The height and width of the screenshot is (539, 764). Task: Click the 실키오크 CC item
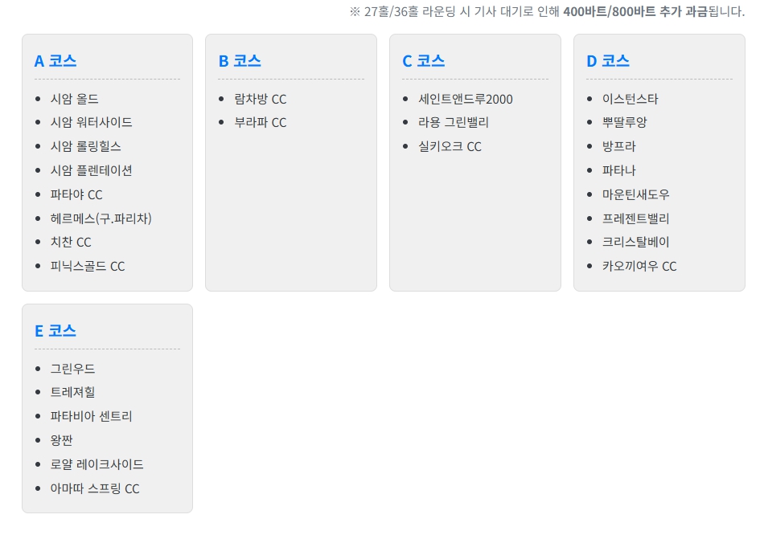450,146
